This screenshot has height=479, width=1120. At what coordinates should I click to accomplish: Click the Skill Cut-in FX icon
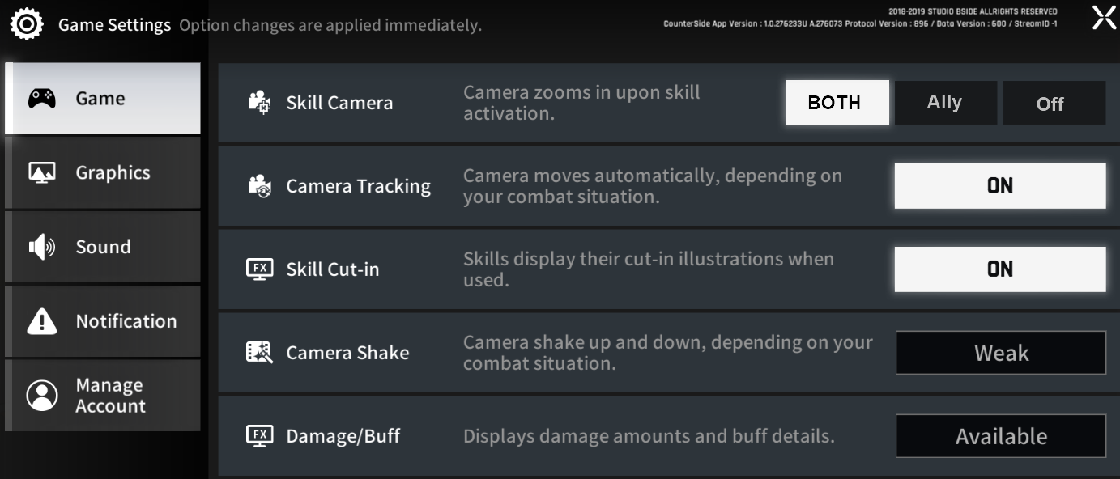pyautogui.click(x=260, y=269)
